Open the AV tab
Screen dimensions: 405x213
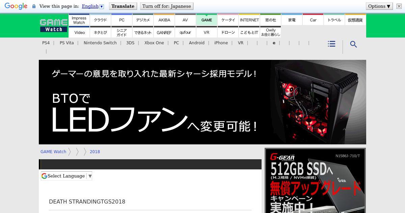coord(185,20)
